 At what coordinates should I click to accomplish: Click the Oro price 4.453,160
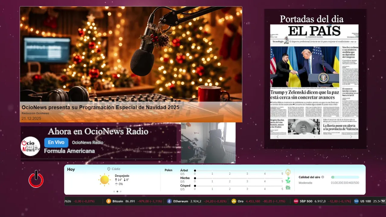pos(253,201)
